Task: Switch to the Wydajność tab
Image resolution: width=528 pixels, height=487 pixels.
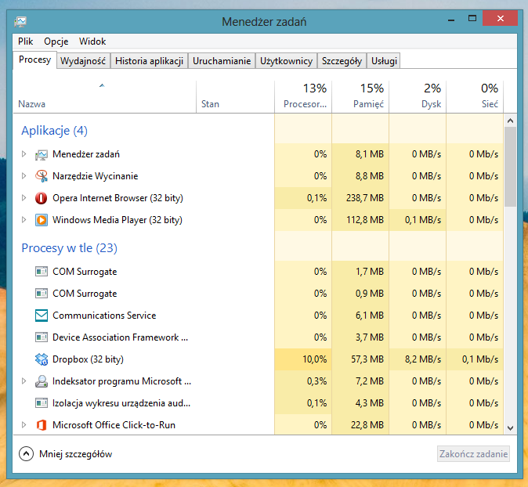Action: point(83,61)
